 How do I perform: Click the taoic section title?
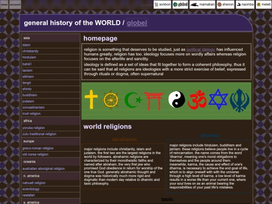click(167, 199)
